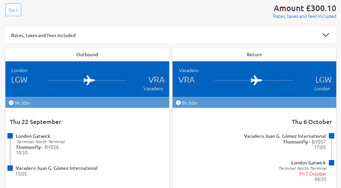Click the clock icon beside 8h 30m
This screenshot has width=341, height=188.
[178, 103]
